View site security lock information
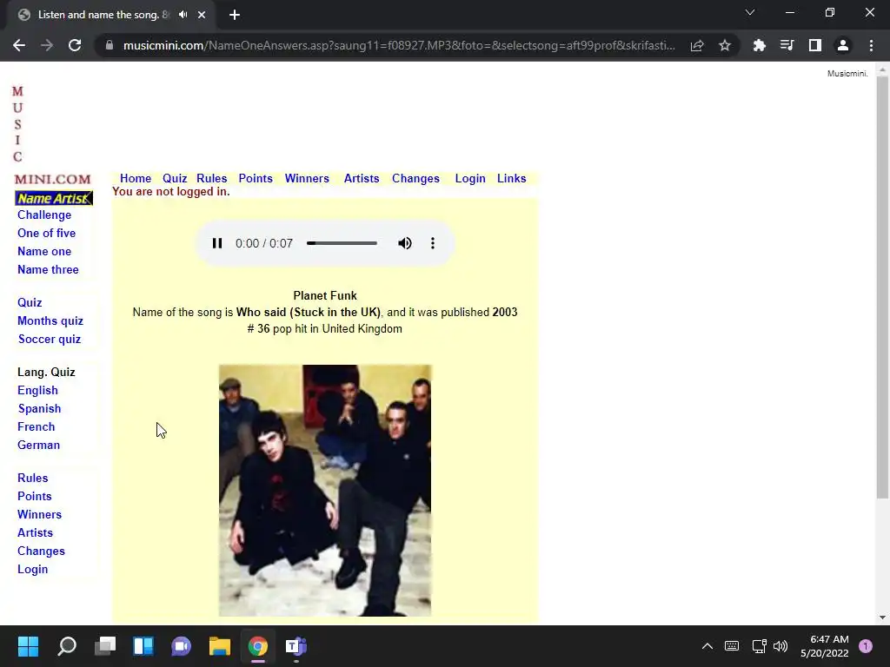Screen dimensions: 890x667 point(110,45)
